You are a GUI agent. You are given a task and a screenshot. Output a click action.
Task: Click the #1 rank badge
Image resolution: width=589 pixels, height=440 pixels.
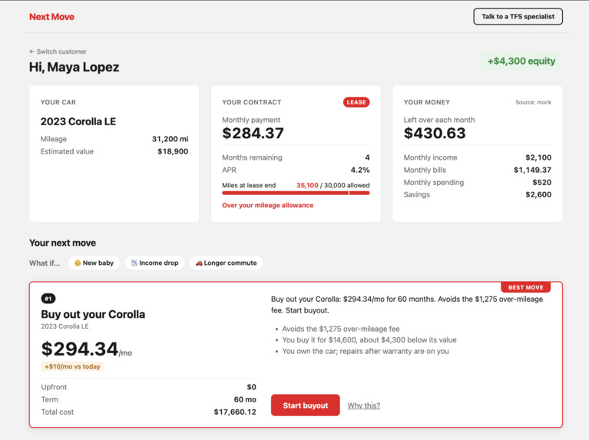(x=48, y=299)
